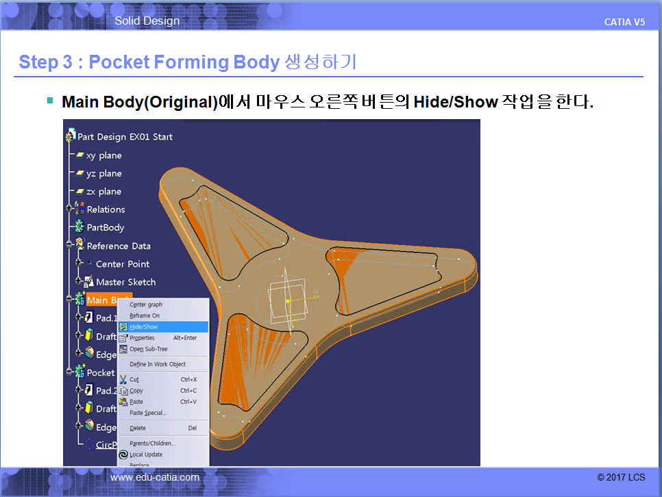Screen dimensions: 662x497
Task: Click Paste Special menu entry
Action: pyautogui.click(x=148, y=413)
